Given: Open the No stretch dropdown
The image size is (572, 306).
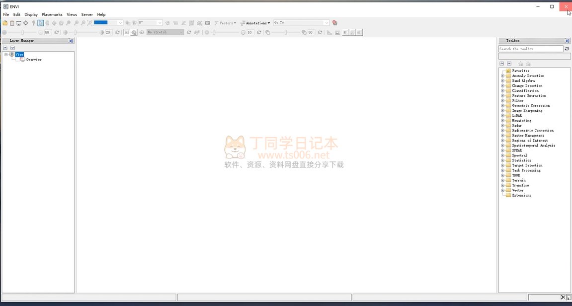Looking at the screenshot, I should tap(165, 32).
